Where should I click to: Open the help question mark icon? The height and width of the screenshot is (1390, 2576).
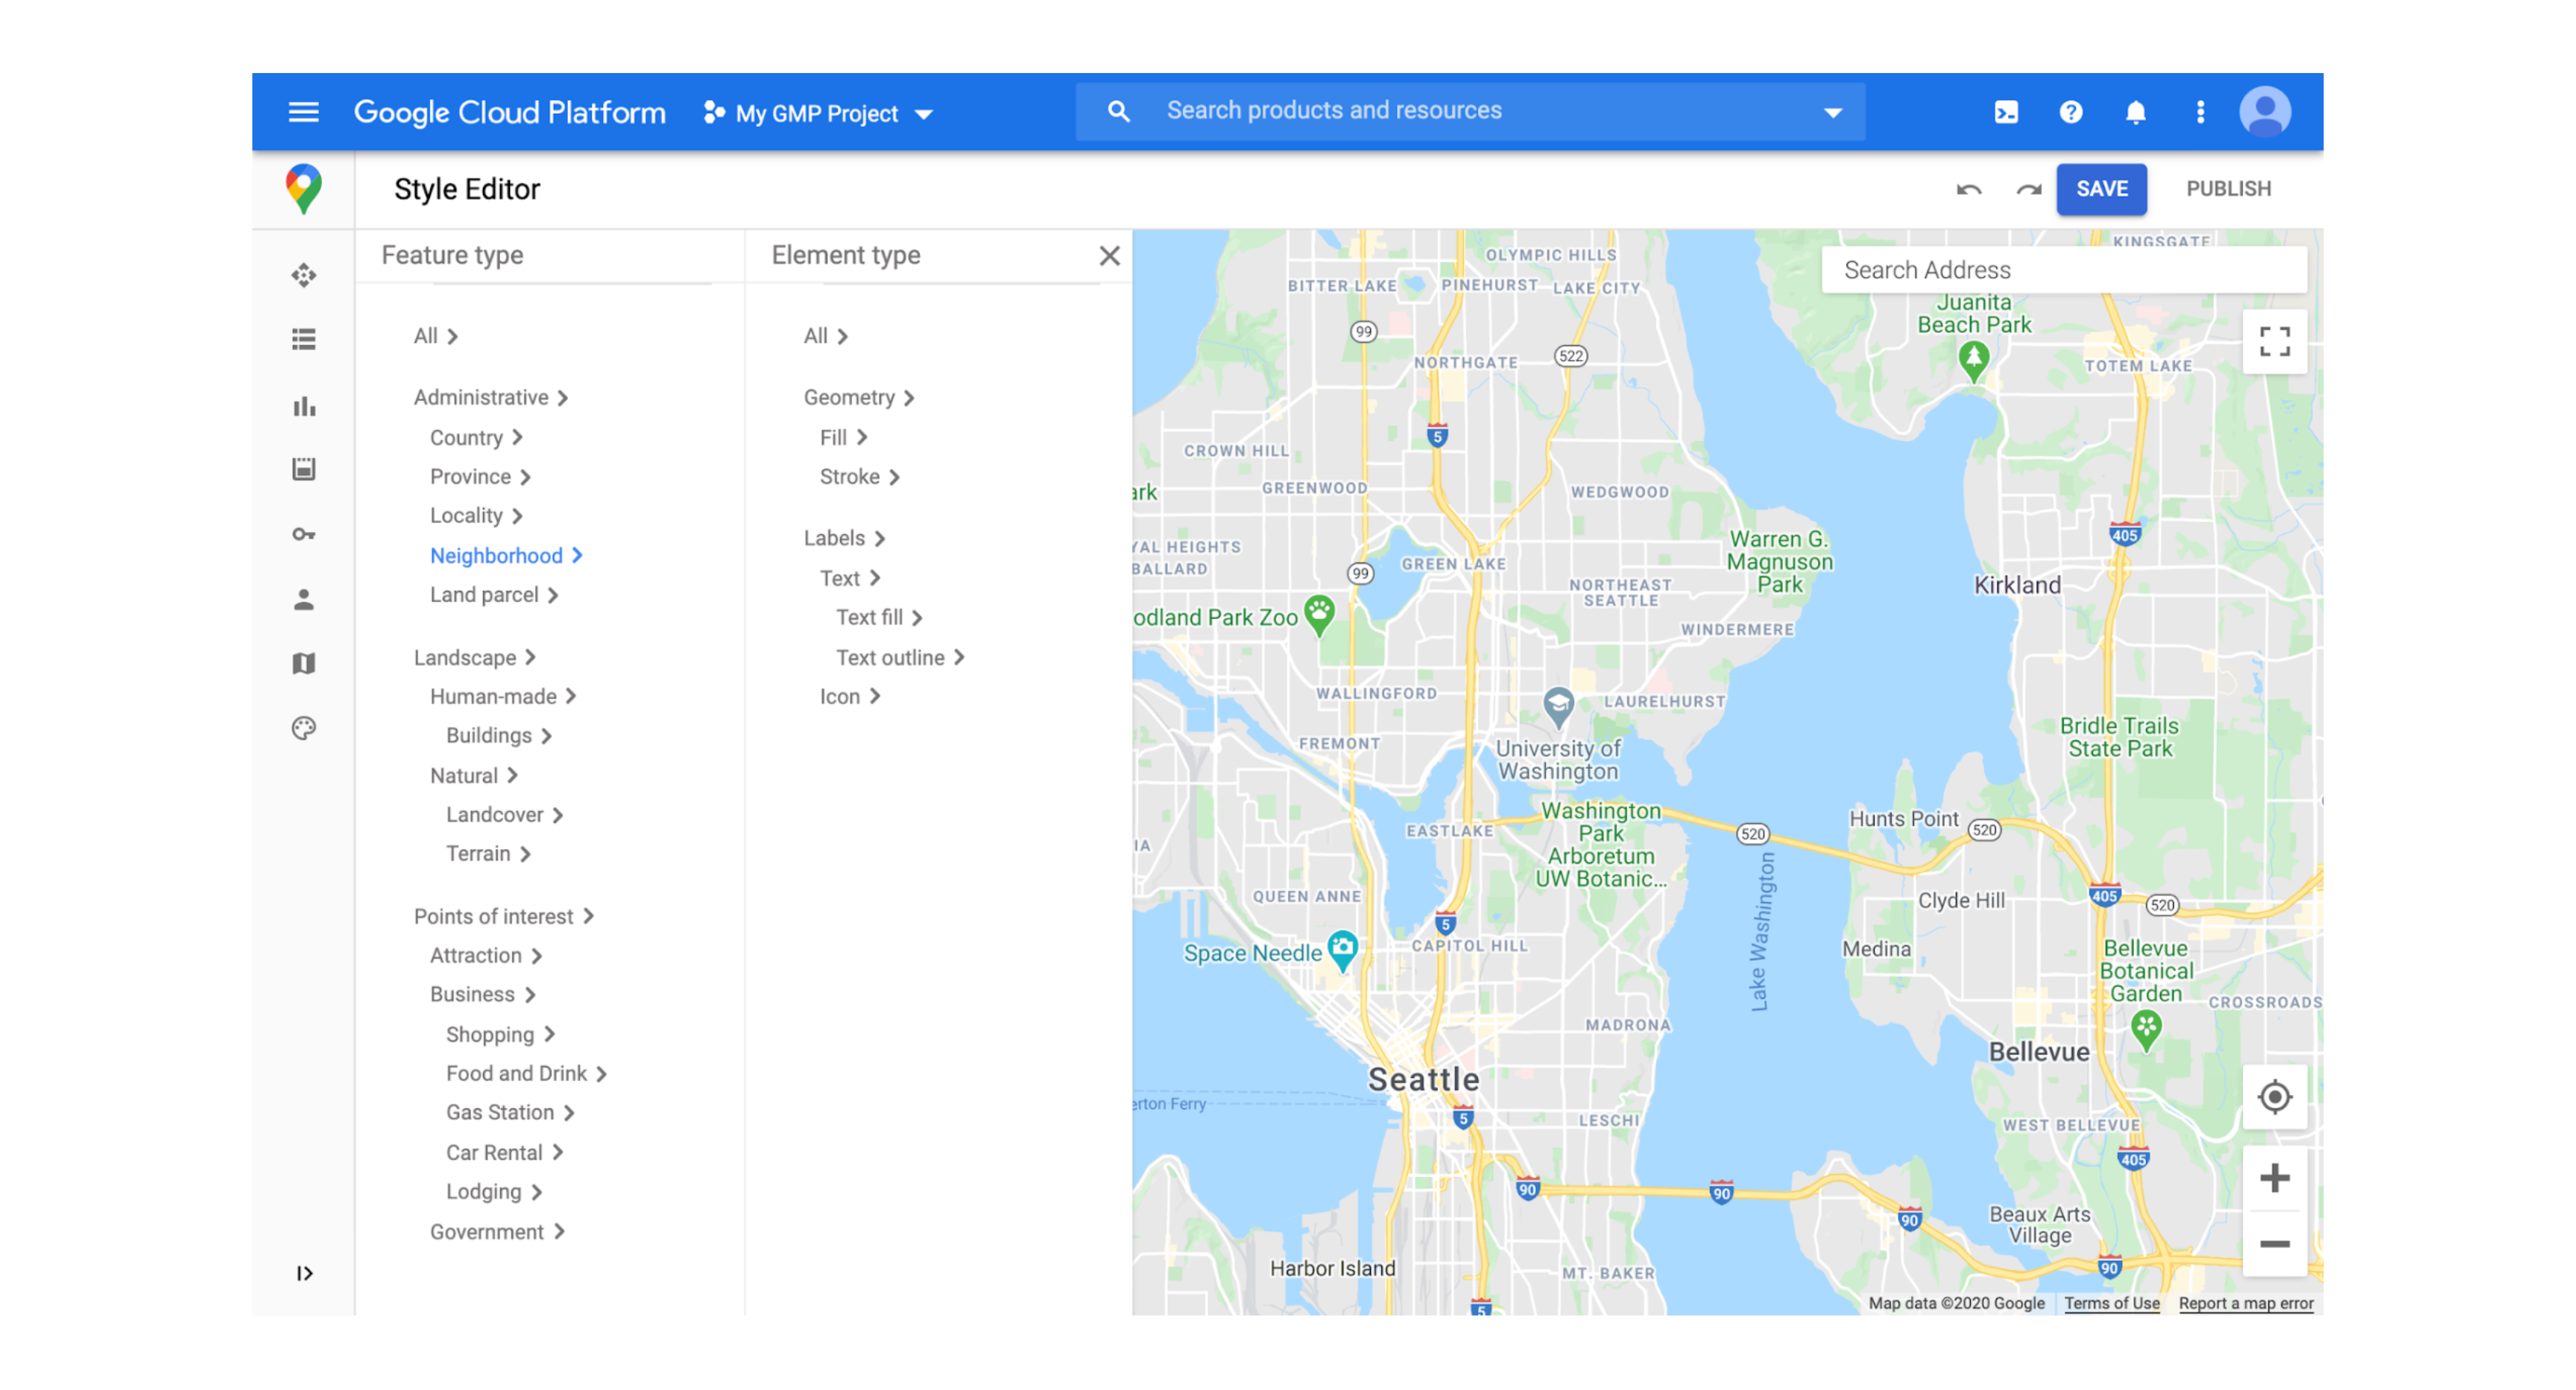(2070, 112)
